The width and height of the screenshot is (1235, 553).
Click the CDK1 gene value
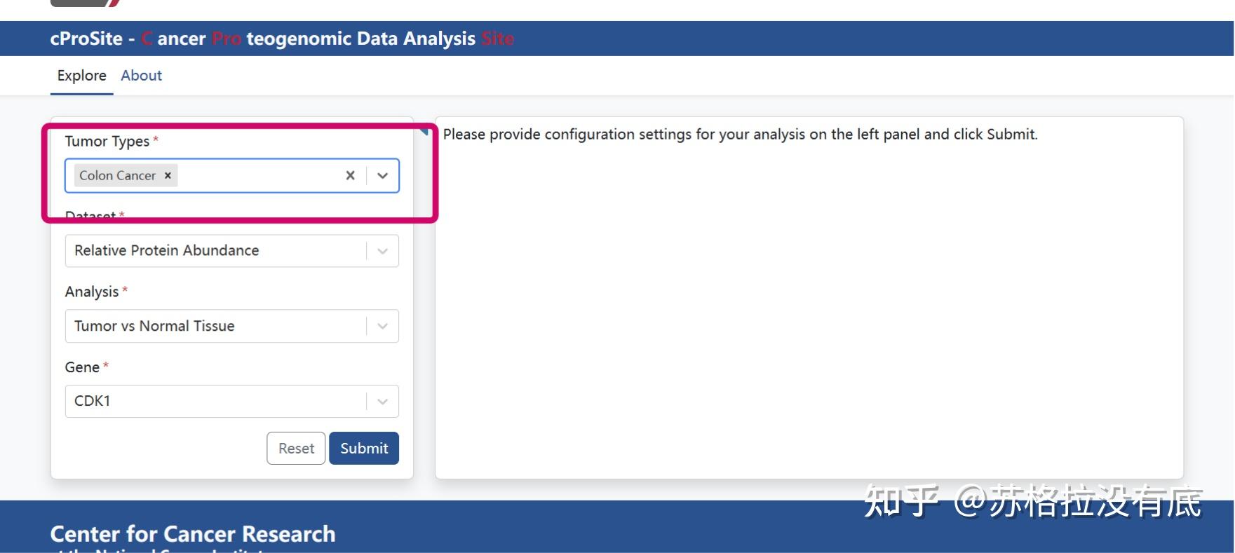coord(93,402)
